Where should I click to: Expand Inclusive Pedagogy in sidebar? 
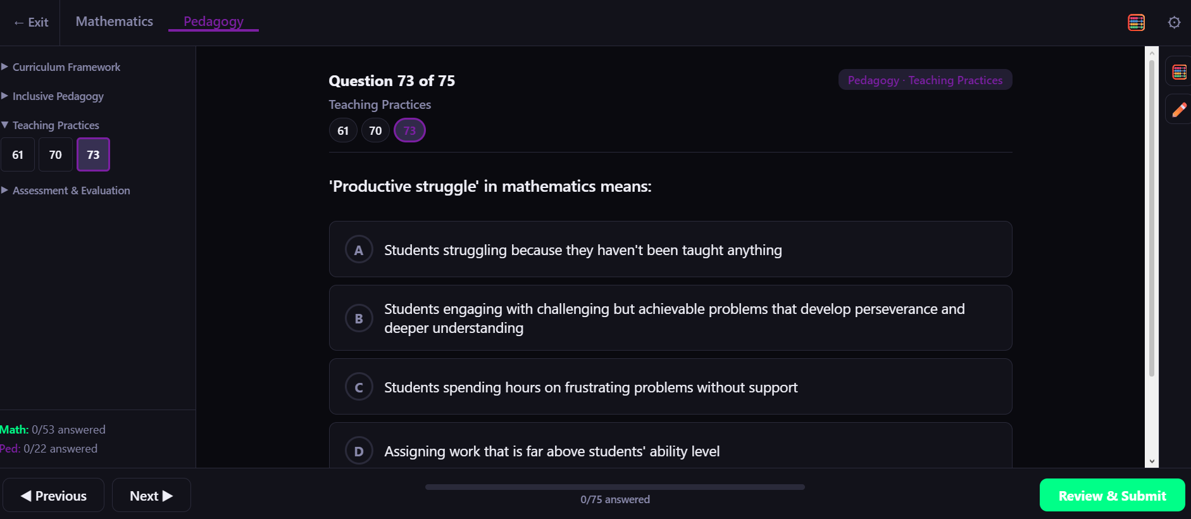click(x=58, y=96)
